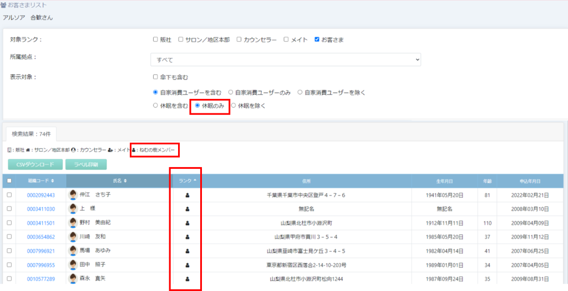Open the 所属拠点 dropdown
Viewport: 568px width, 291px height.
pyautogui.click(x=285, y=59)
